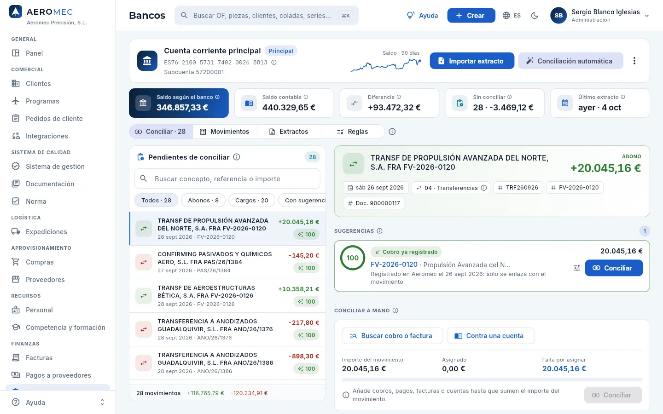This screenshot has width=663, height=414.
Task: Click info icon next to Reglas tab
Action: click(x=392, y=132)
